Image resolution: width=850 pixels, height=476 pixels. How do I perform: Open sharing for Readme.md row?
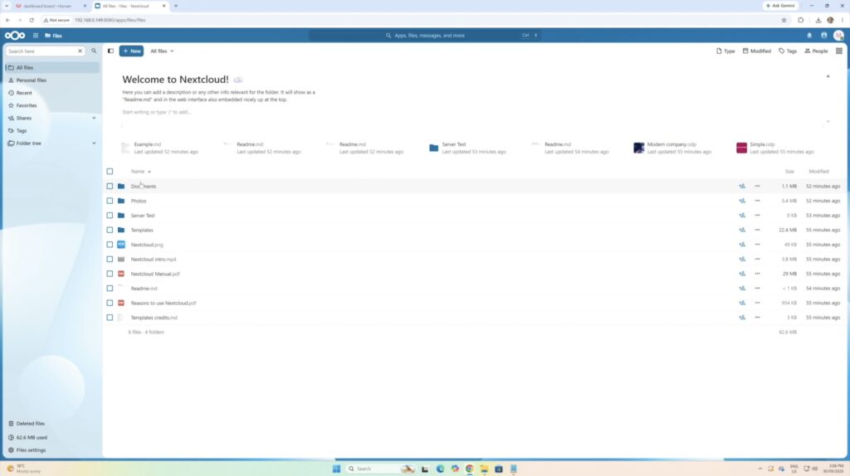tap(741, 289)
